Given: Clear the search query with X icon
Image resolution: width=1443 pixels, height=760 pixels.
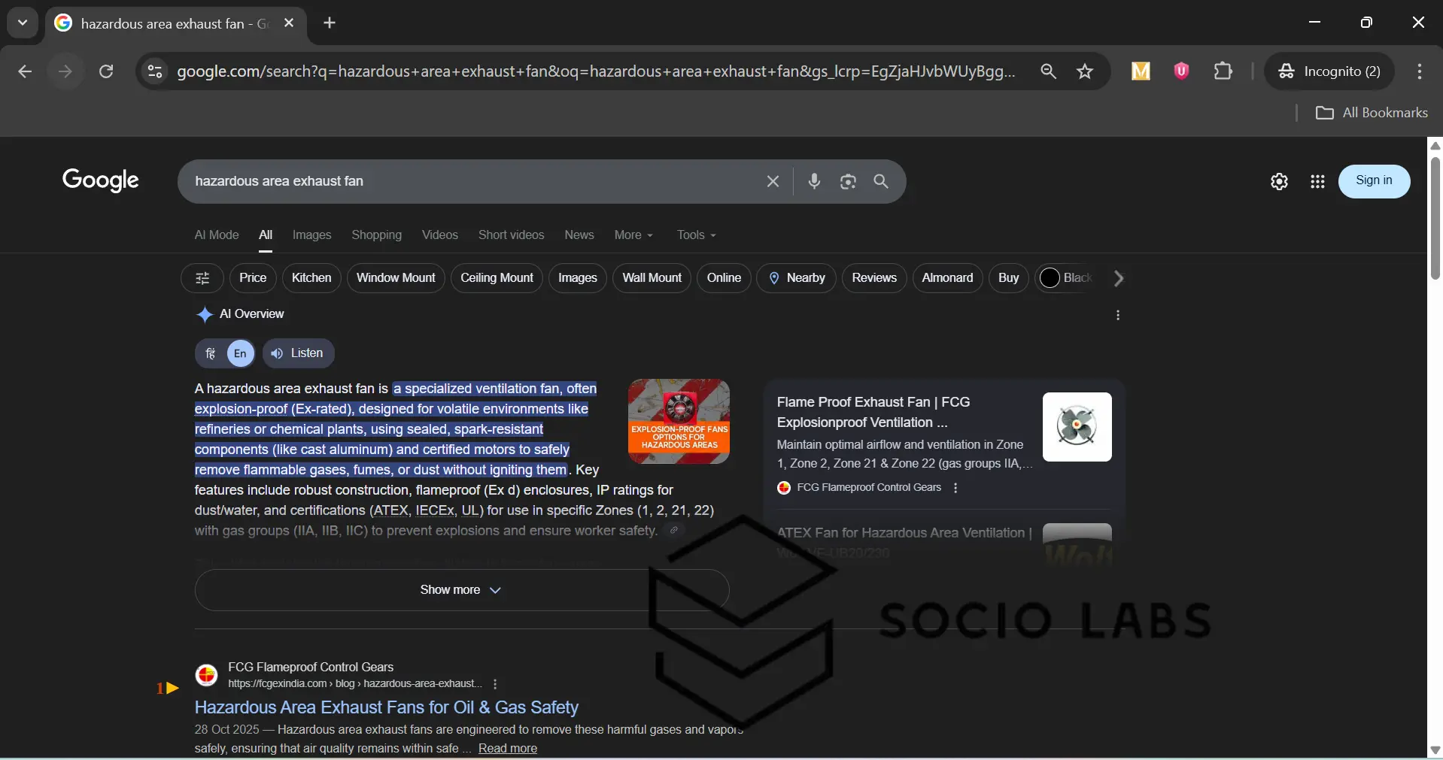Looking at the screenshot, I should point(773,182).
